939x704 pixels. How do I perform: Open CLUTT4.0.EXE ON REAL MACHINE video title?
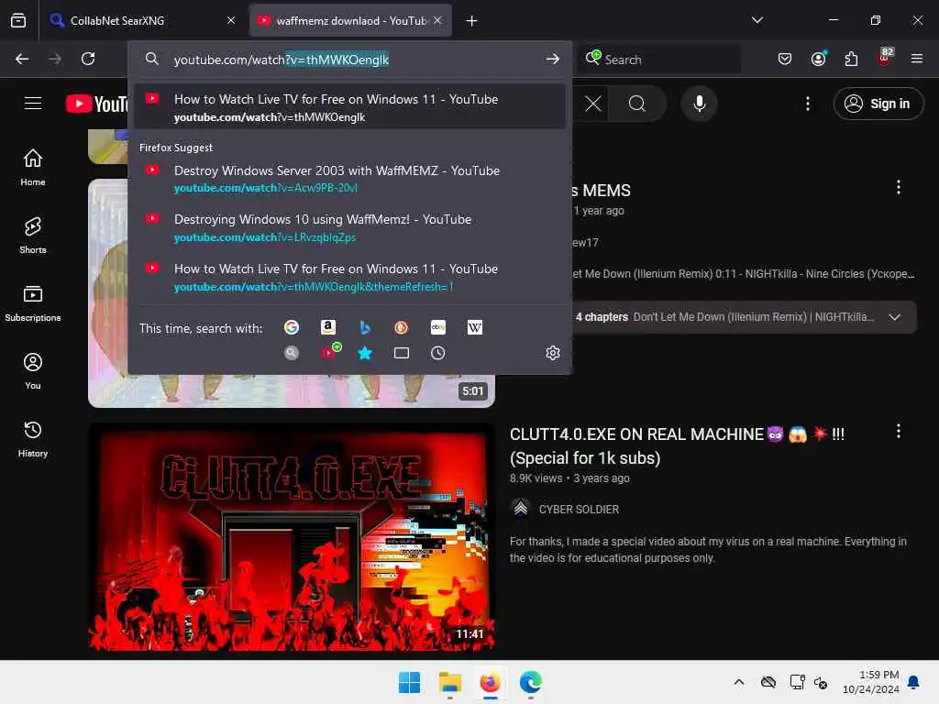677,446
